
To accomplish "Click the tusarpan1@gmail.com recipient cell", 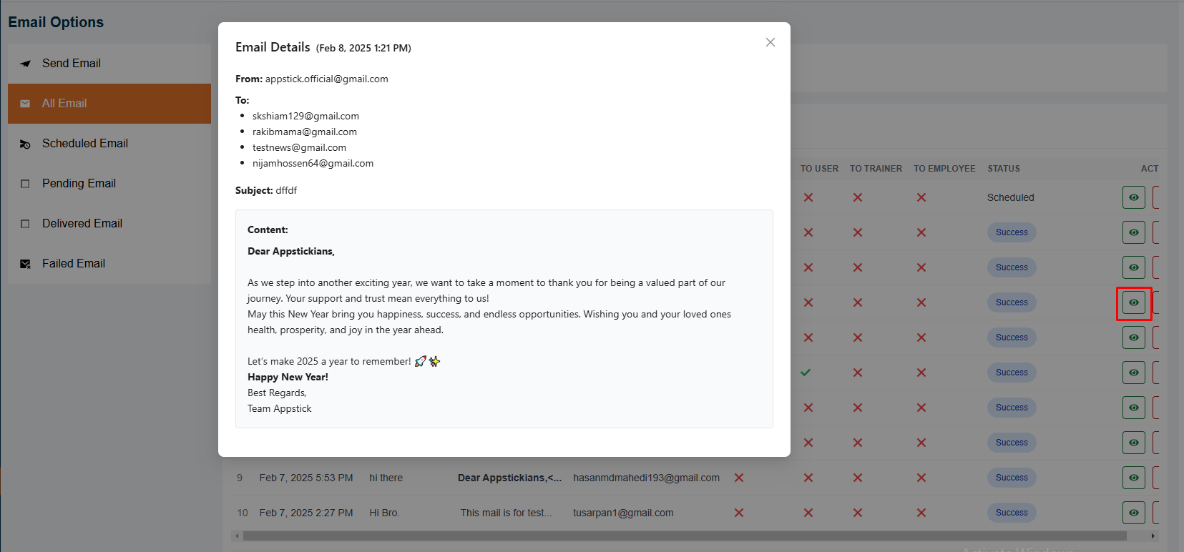I will pyautogui.click(x=623, y=513).
